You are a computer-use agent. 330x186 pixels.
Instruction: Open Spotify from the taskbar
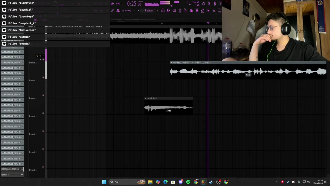click(x=188, y=182)
